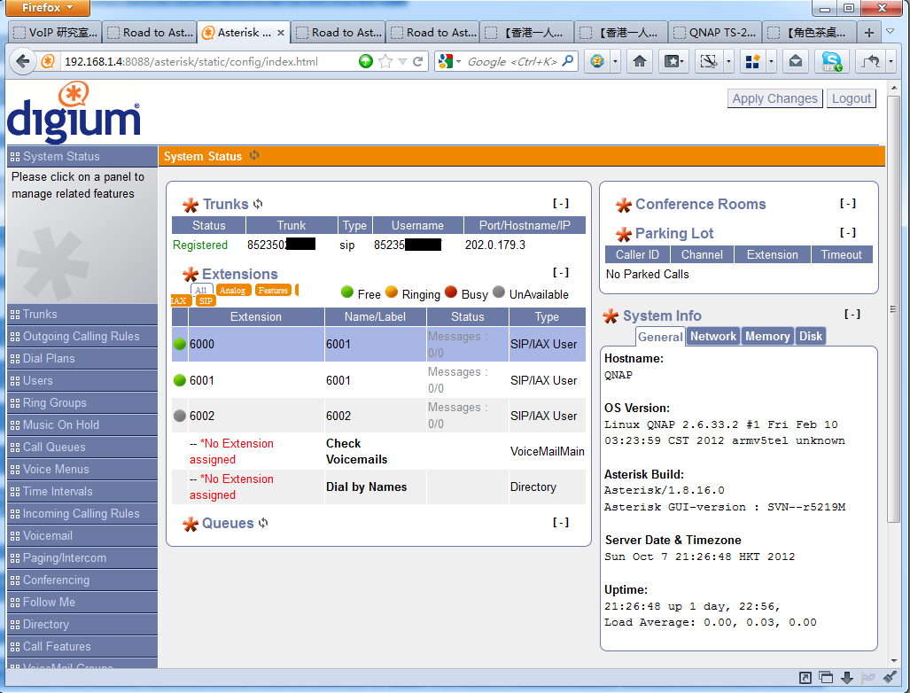Open the Memory tab in System Info

click(x=767, y=336)
